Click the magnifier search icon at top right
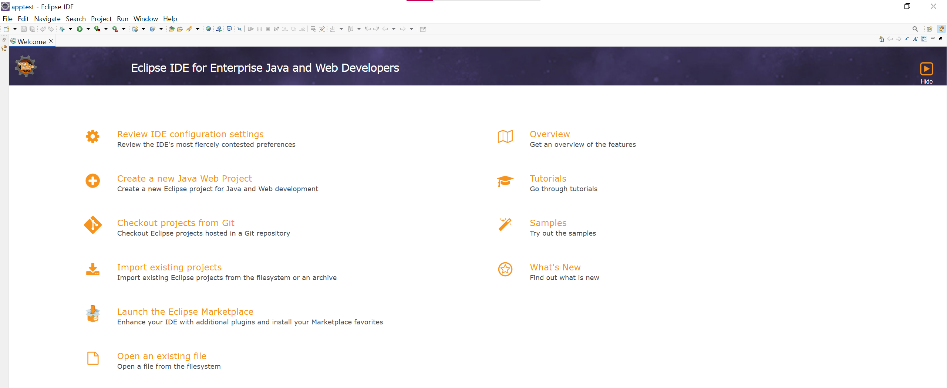 (915, 29)
